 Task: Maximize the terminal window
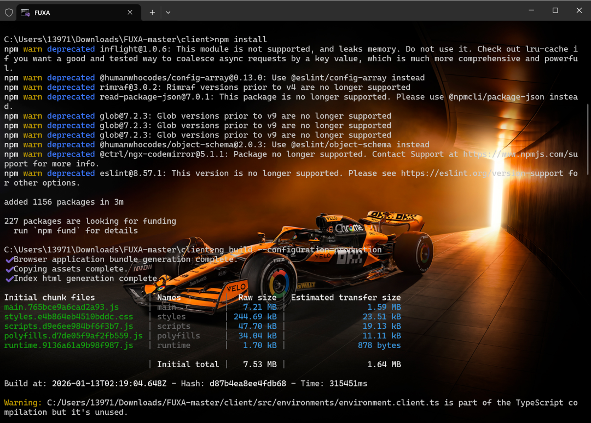(x=555, y=10)
